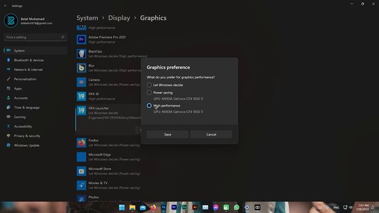Image resolution: width=379 pixels, height=213 pixels.
Task: Click the Blur app icon
Action: (x=82, y=68)
